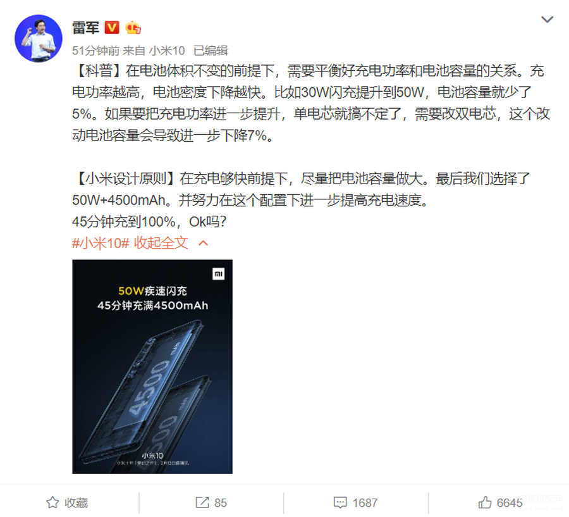
Task: Click the 收藏 favorite label
Action: coord(76,503)
